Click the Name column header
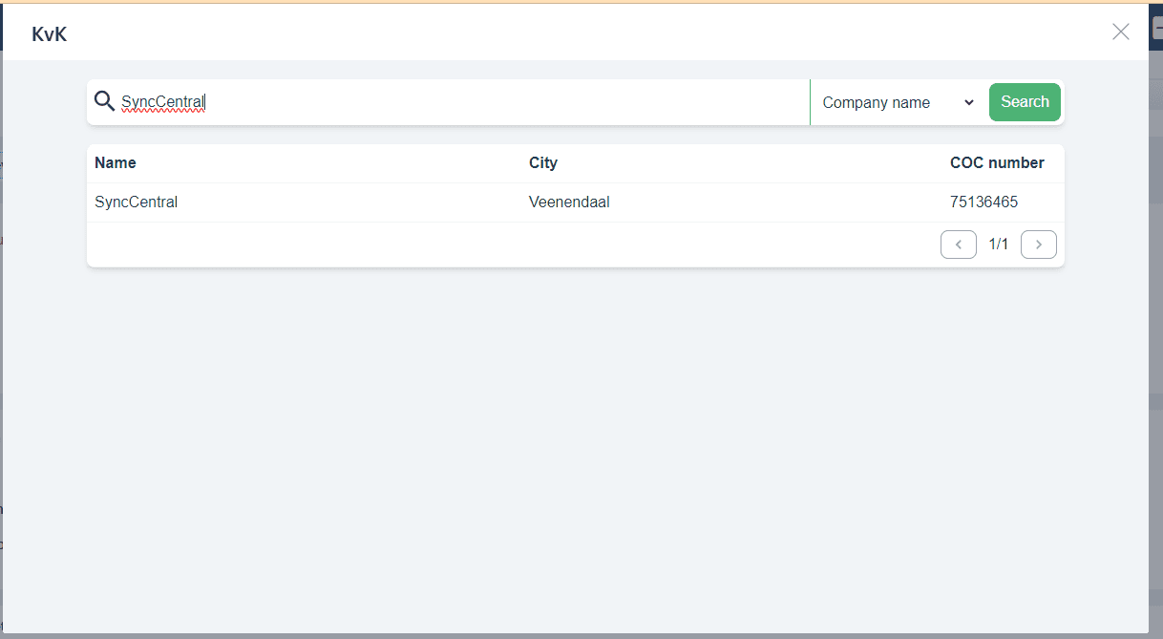1163x639 pixels. pyautogui.click(x=116, y=163)
